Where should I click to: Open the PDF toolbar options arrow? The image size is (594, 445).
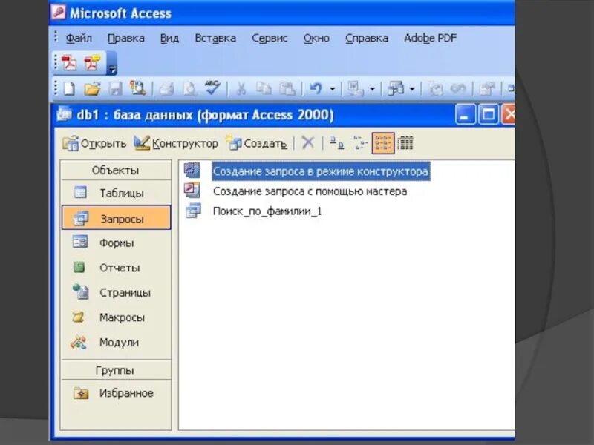point(112,63)
